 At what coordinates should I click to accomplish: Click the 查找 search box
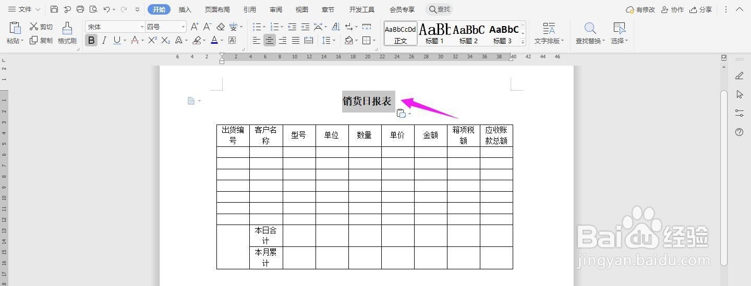tap(439, 9)
